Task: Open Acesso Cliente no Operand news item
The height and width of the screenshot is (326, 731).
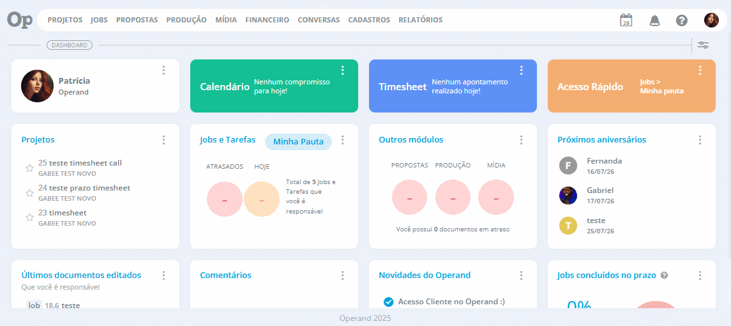Action: [451, 302]
